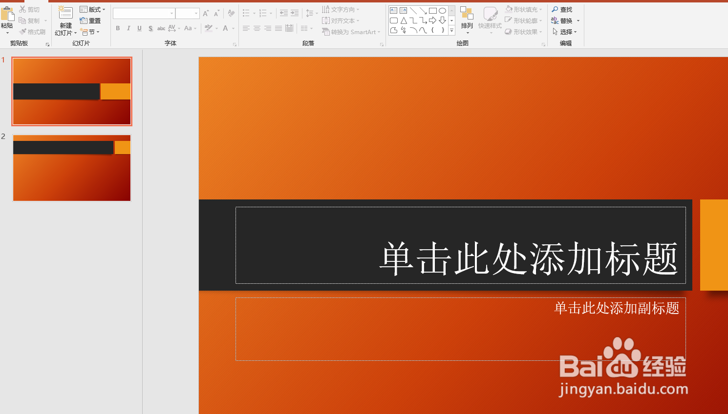Toggle italic formatting

(x=128, y=28)
